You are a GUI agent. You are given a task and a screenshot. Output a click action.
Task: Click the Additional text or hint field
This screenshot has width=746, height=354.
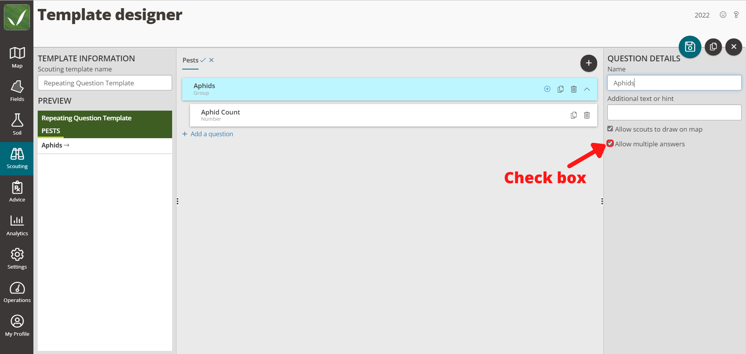click(674, 113)
